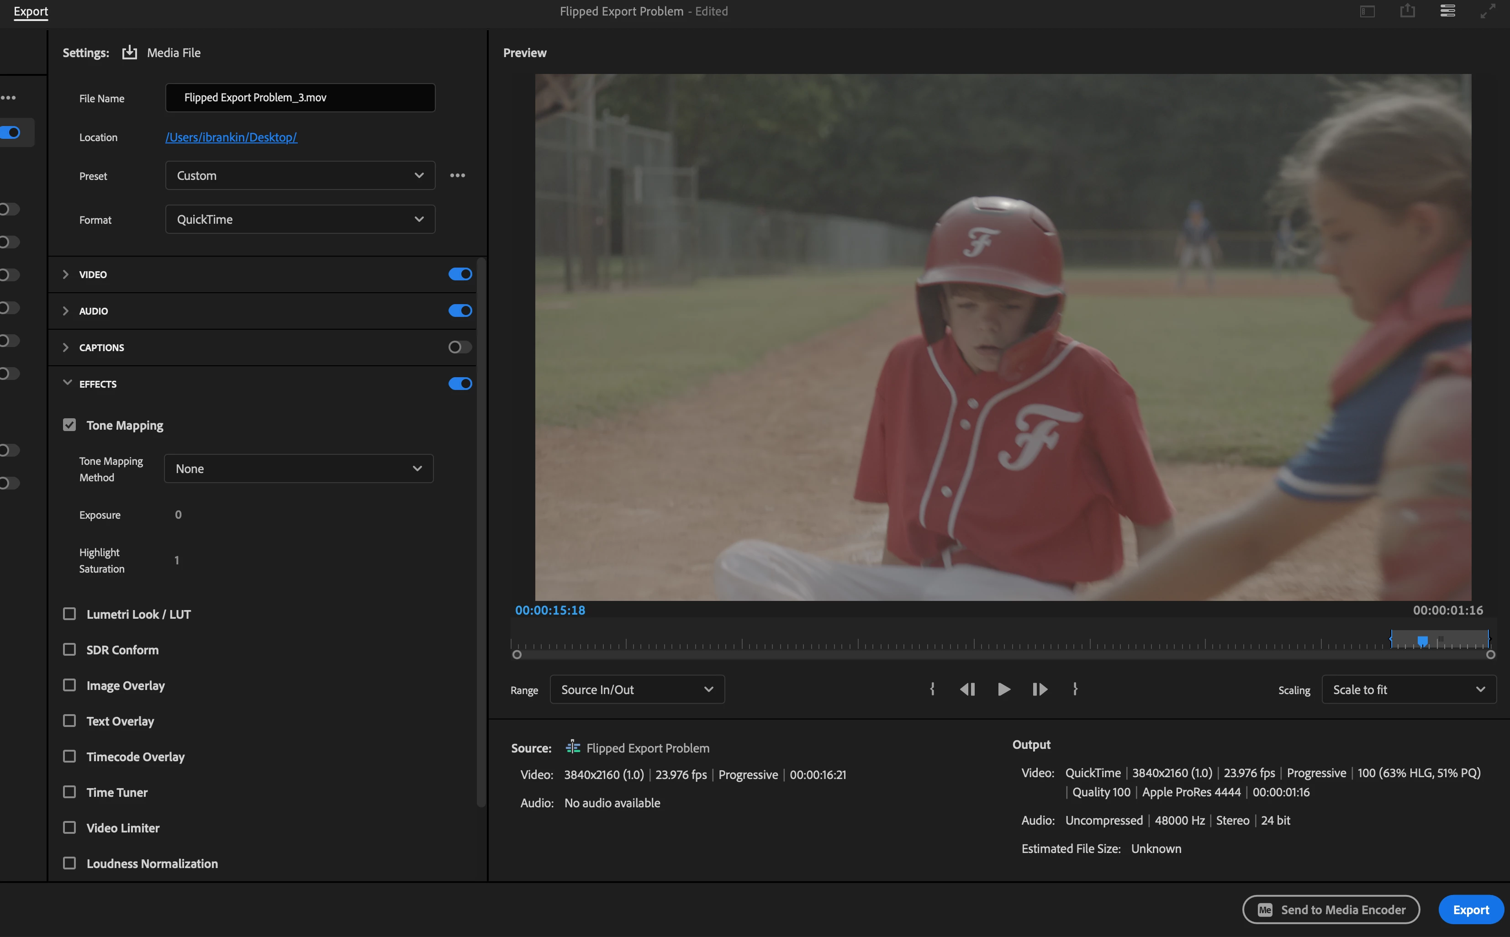Open the Export tab
The width and height of the screenshot is (1510, 937).
point(30,11)
